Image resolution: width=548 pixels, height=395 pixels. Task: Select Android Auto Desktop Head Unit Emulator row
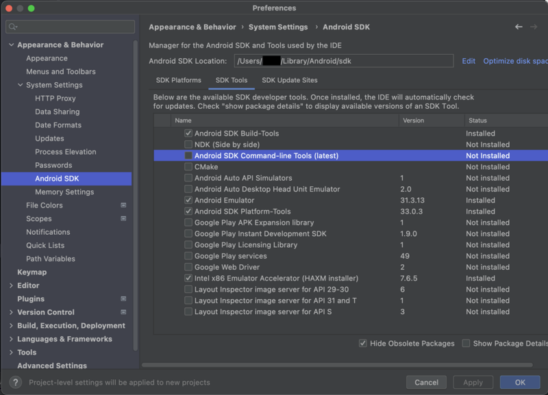(351, 189)
